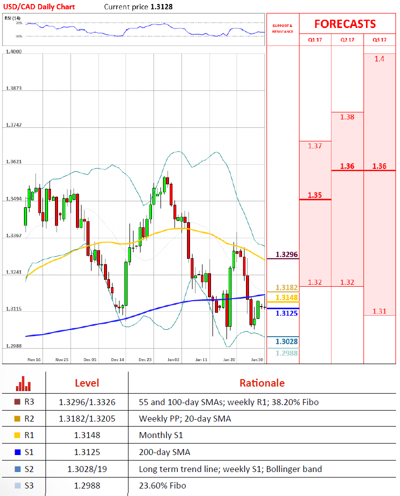Click the RSI 30% level label

[x=19, y=36]
